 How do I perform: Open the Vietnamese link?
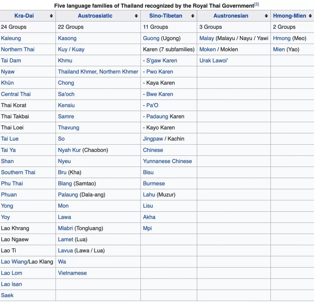72,273
